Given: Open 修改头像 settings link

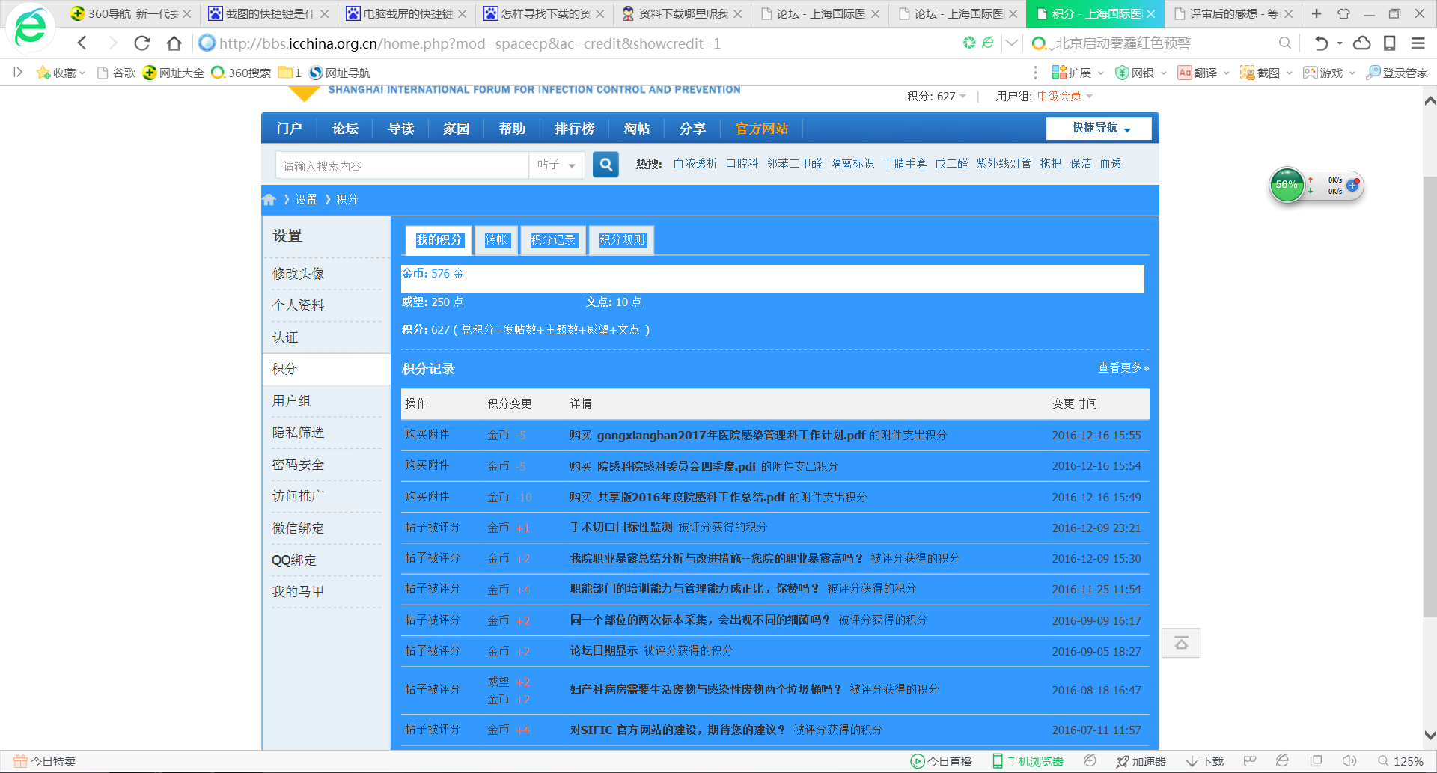Looking at the screenshot, I should pyautogui.click(x=299, y=273).
